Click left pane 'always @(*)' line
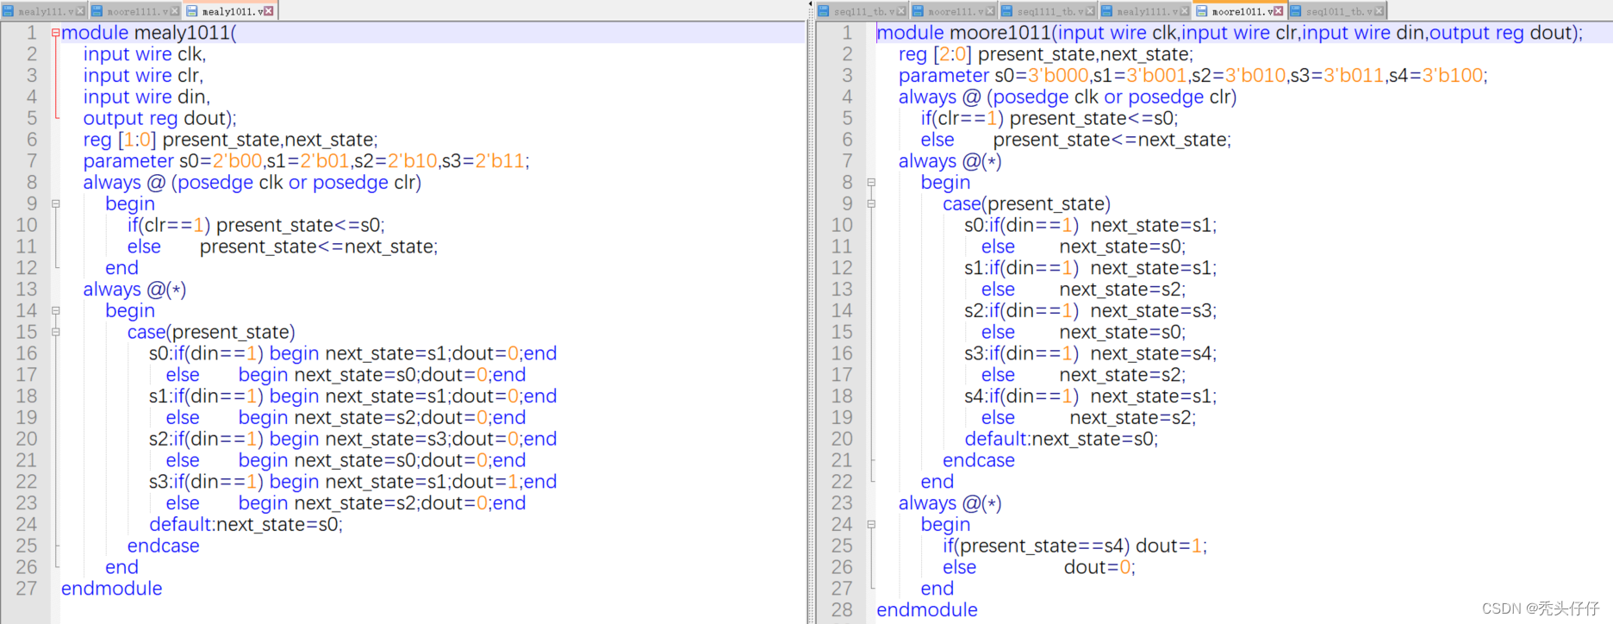 (134, 290)
